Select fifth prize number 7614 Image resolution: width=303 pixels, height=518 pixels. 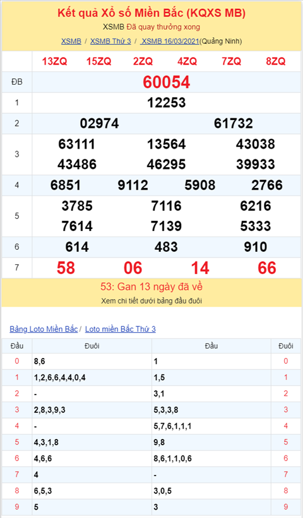(77, 226)
